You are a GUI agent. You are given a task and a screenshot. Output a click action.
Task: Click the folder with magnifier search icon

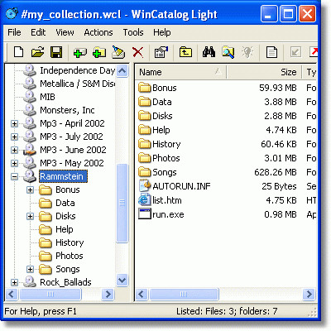pyautogui.click(x=228, y=52)
